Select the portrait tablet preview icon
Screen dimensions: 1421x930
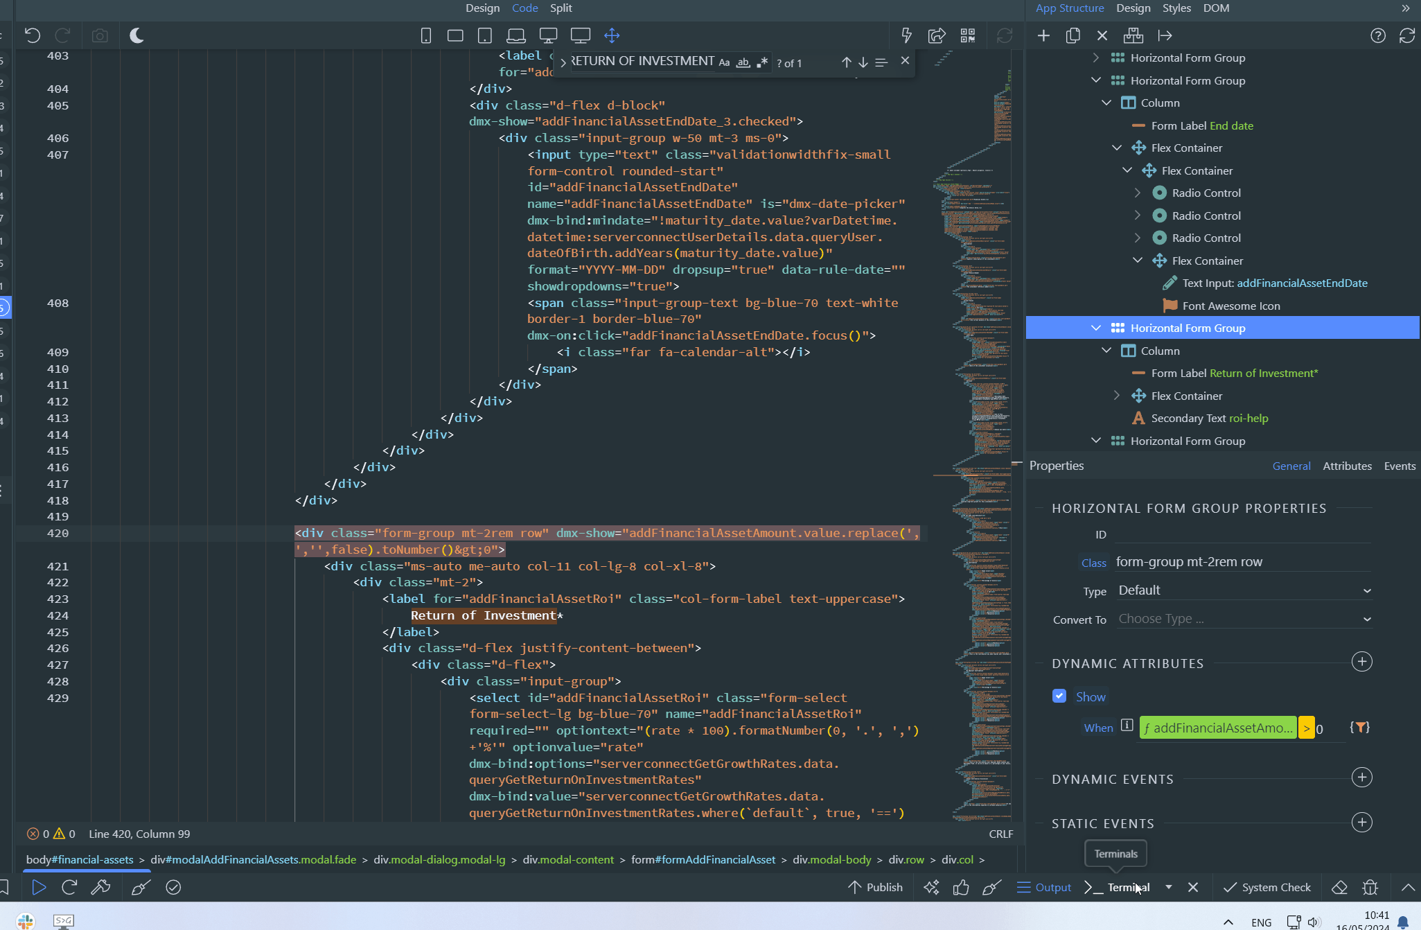pos(485,35)
